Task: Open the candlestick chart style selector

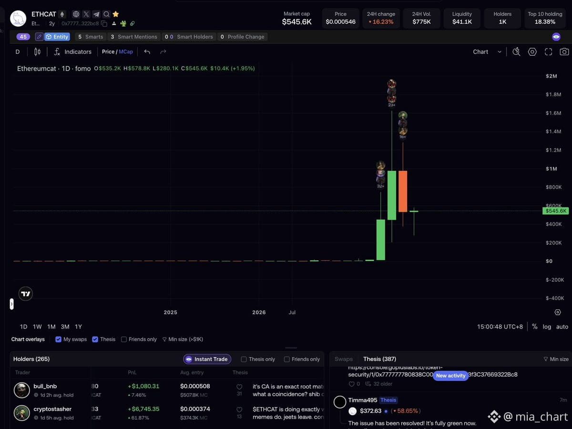Action: pos(37,51)
